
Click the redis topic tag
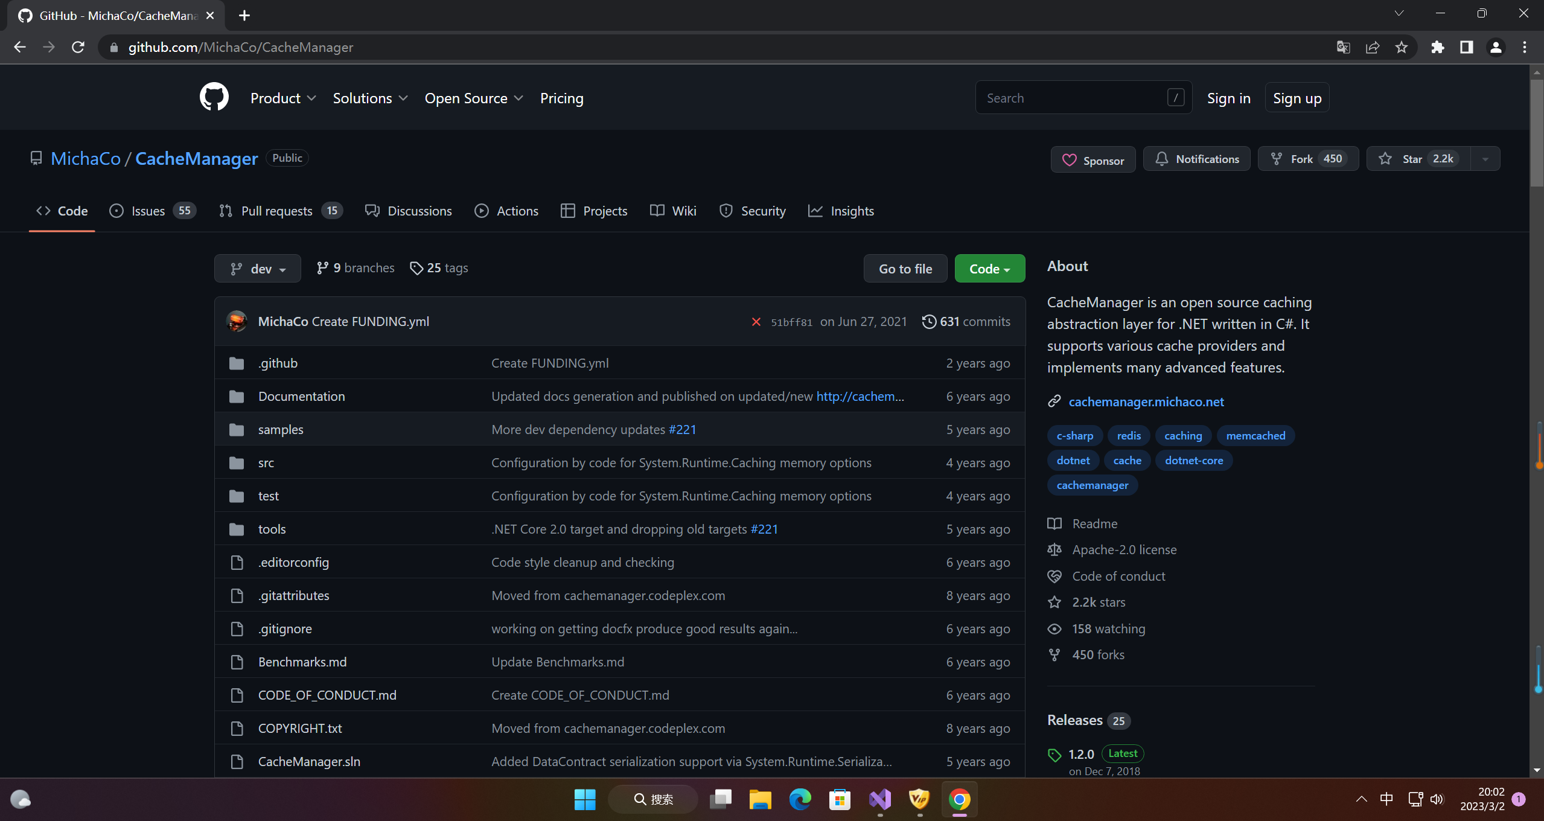pyautogui.click(x=1129, y=436)
